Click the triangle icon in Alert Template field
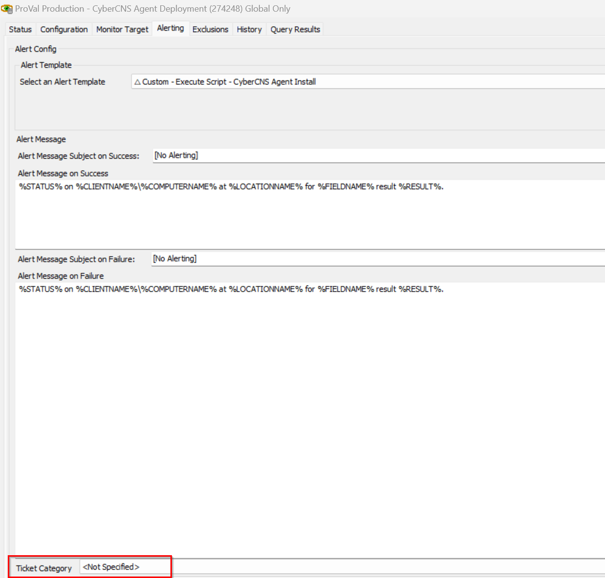Viewport: 605px width, 578px height. click(x=137, y=82)
